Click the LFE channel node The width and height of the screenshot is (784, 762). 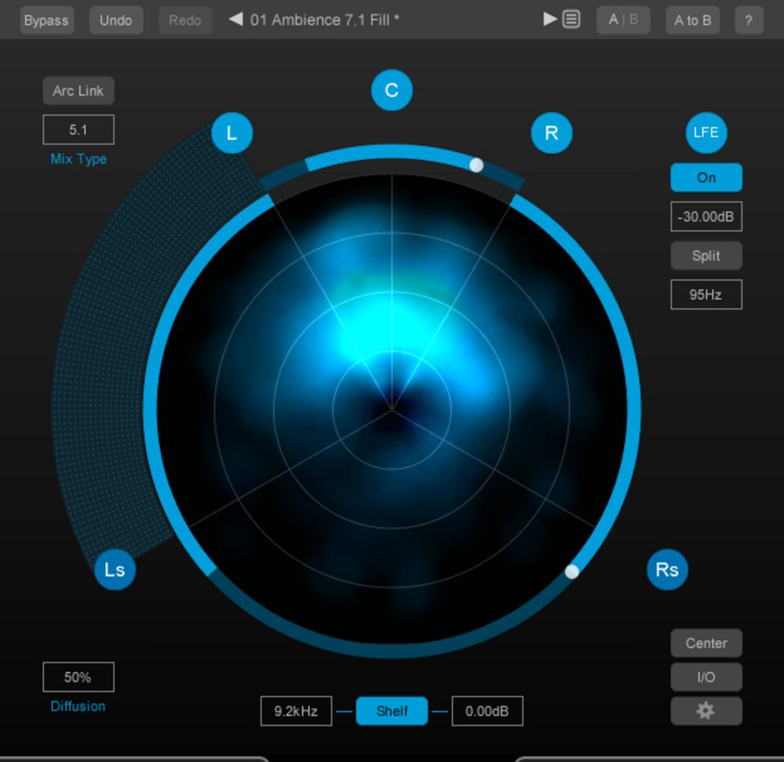tap(706, 132)
